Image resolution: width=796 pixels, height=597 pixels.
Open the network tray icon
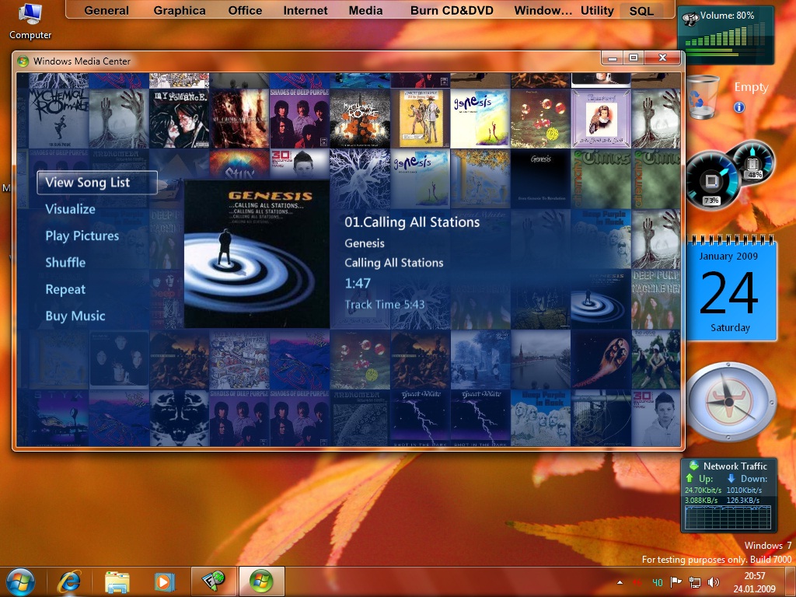tap(694, 581)
